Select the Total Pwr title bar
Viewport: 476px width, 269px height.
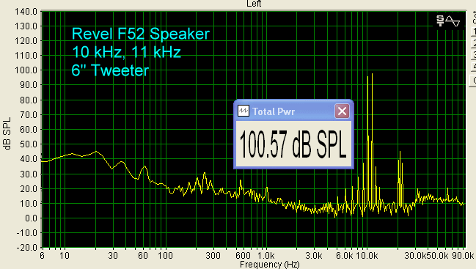coord(293,111)
